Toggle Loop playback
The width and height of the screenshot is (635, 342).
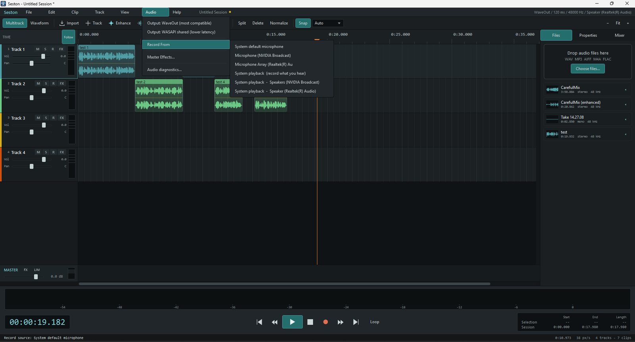point(375,322)
